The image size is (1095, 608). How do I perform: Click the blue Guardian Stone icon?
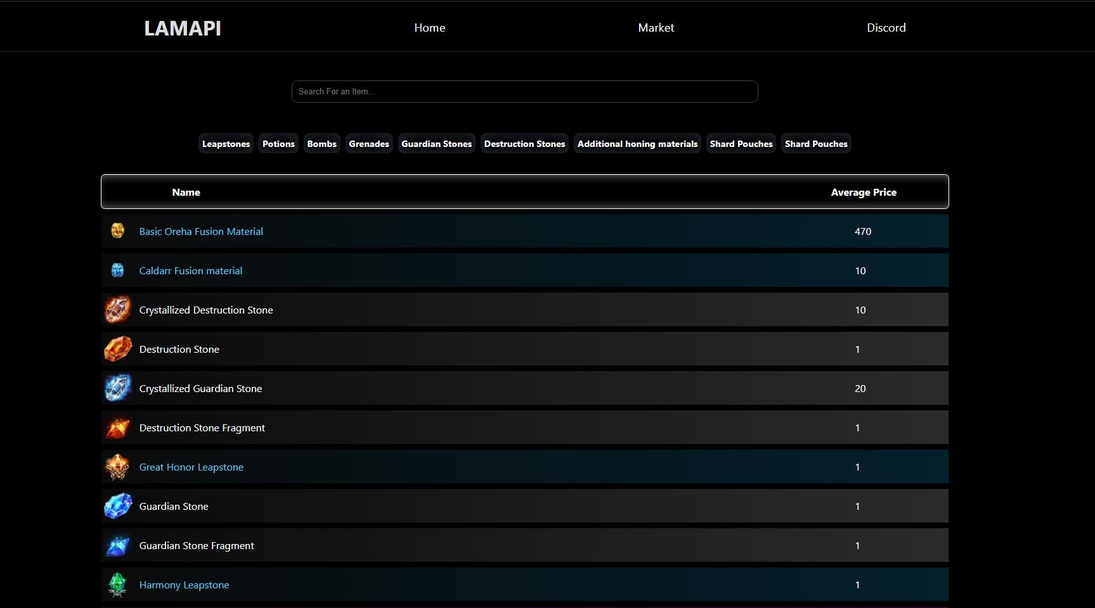point(117,506)
